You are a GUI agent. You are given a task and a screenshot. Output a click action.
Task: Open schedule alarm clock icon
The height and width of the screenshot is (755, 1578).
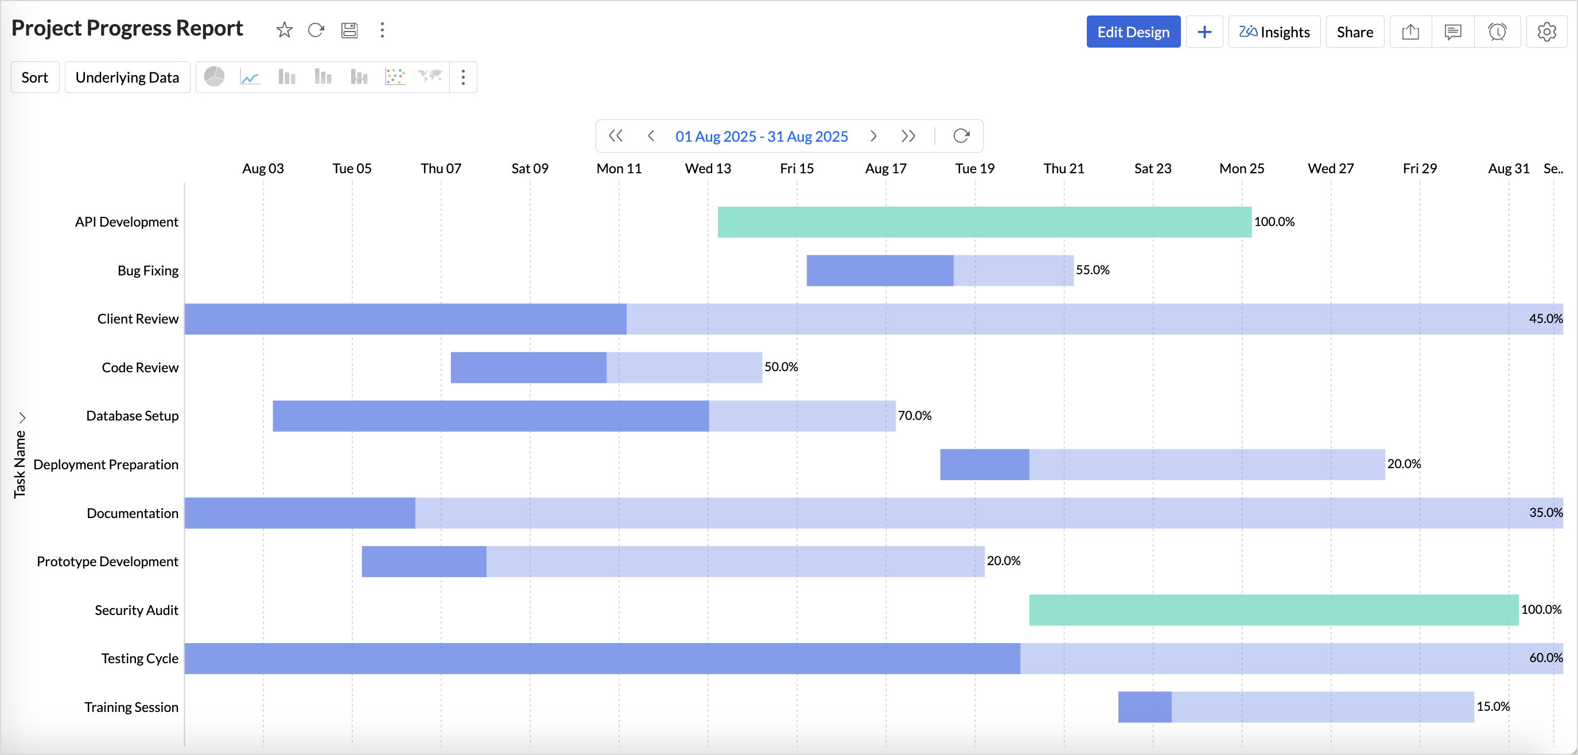point(1497,32)
